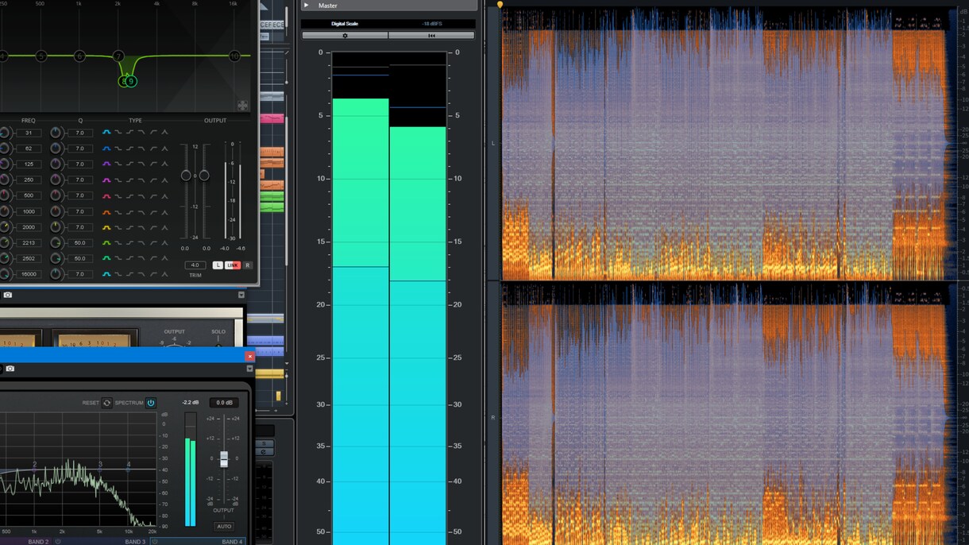This screenshot has width=969, height=545.
Task: Reset the master meter peak values
Action: [431, 36]
